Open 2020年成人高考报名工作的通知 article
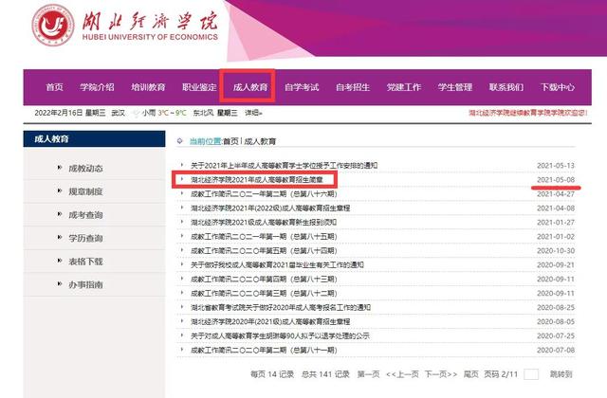The image size is (607, 398). [281, 307]
